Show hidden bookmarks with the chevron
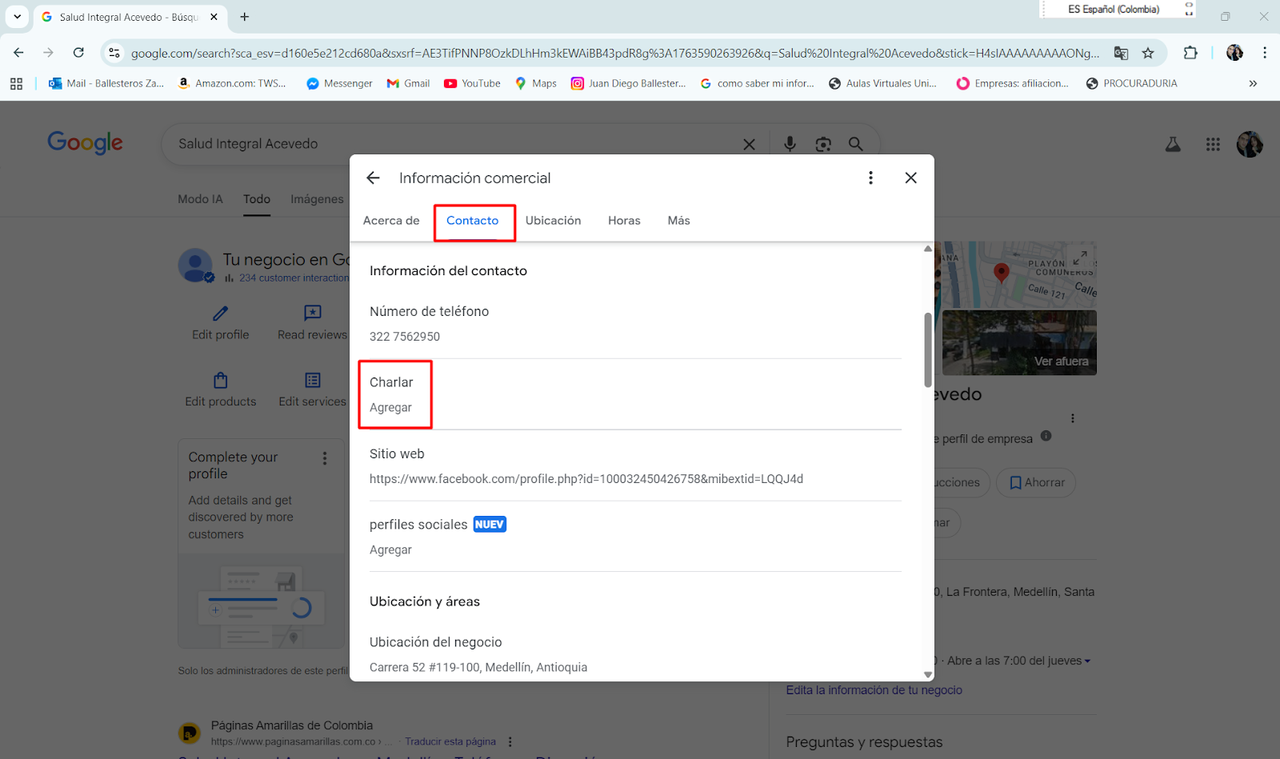 pos(1253,83)
